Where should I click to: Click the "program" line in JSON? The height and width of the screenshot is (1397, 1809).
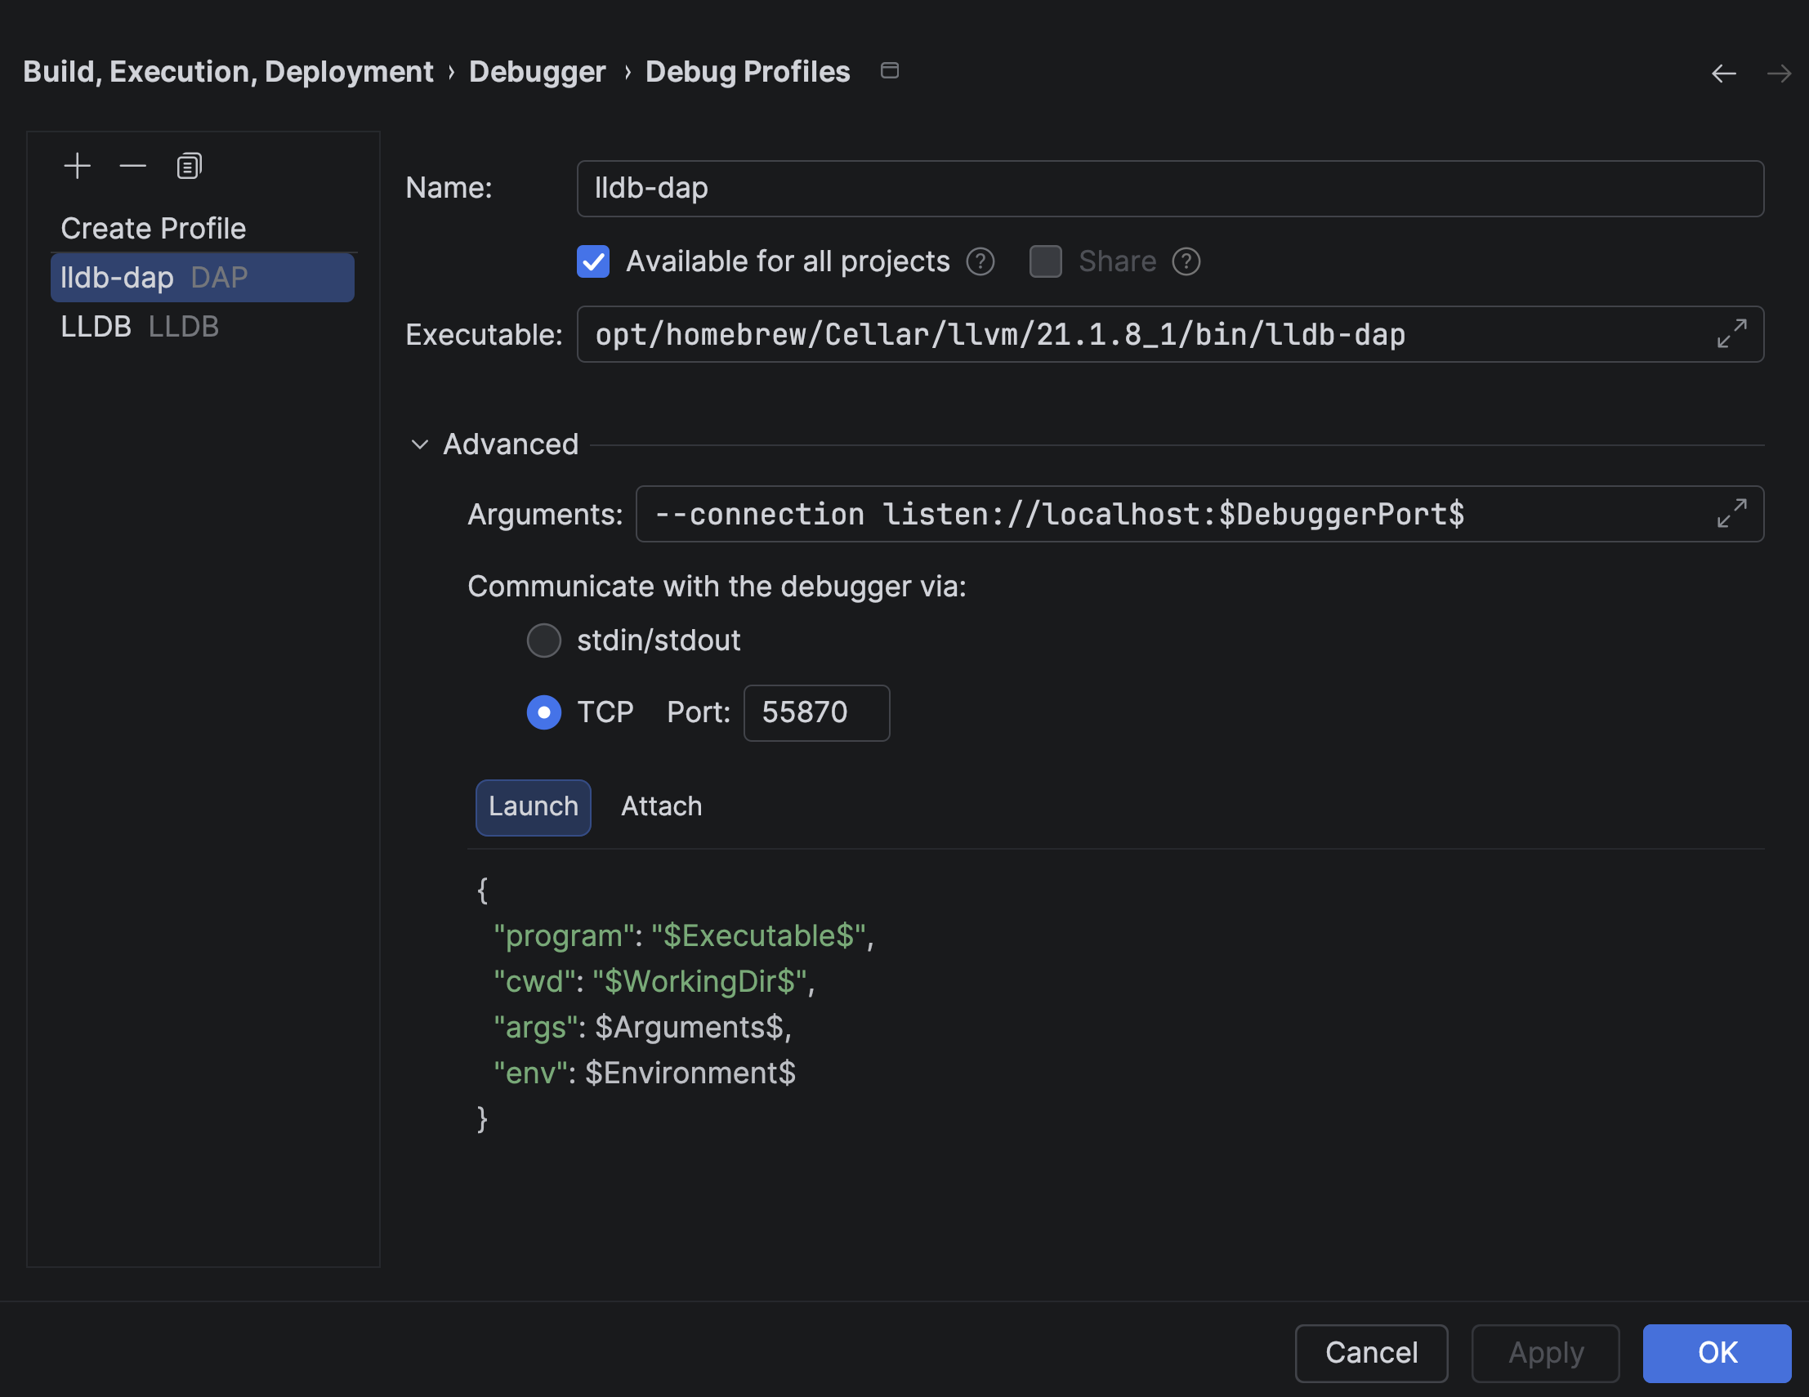pyautogui.click(x=684, y=935)
